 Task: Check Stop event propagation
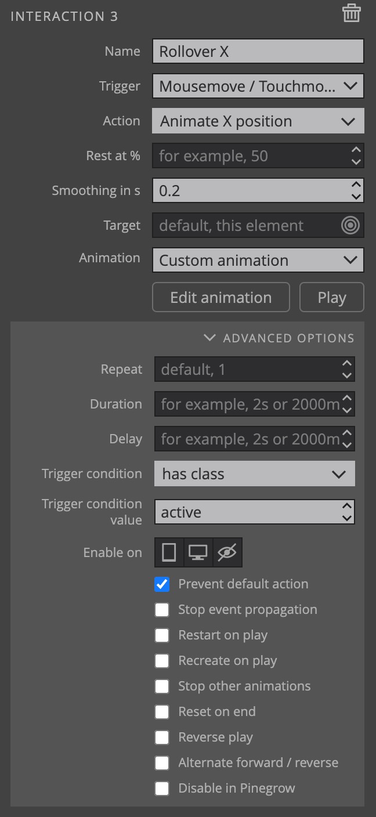(162, 610)
